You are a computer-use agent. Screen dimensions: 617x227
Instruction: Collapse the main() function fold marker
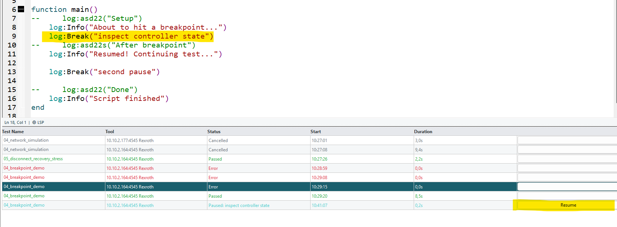(21, 9)
